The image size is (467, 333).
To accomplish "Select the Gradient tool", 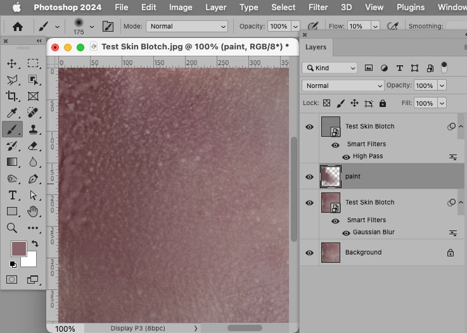I will (x=12, y=162).
